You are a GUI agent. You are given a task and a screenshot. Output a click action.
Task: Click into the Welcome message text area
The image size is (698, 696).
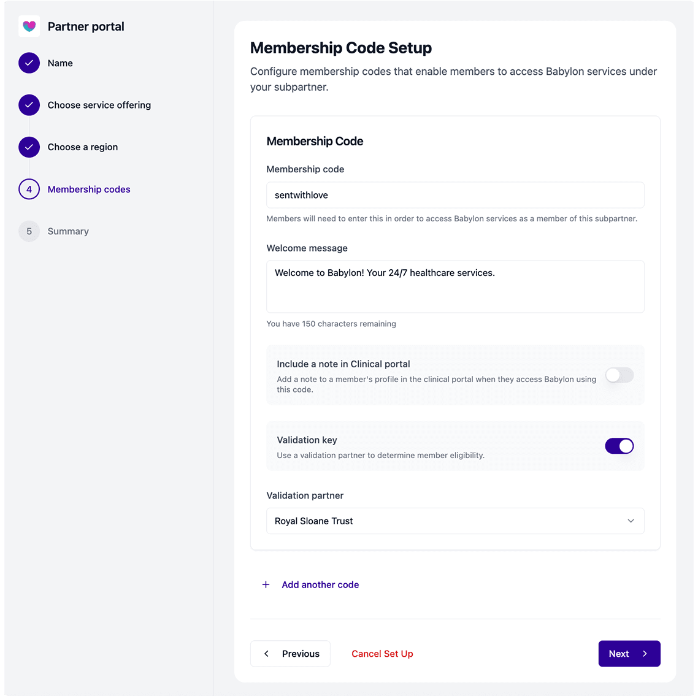pos(455,286)
